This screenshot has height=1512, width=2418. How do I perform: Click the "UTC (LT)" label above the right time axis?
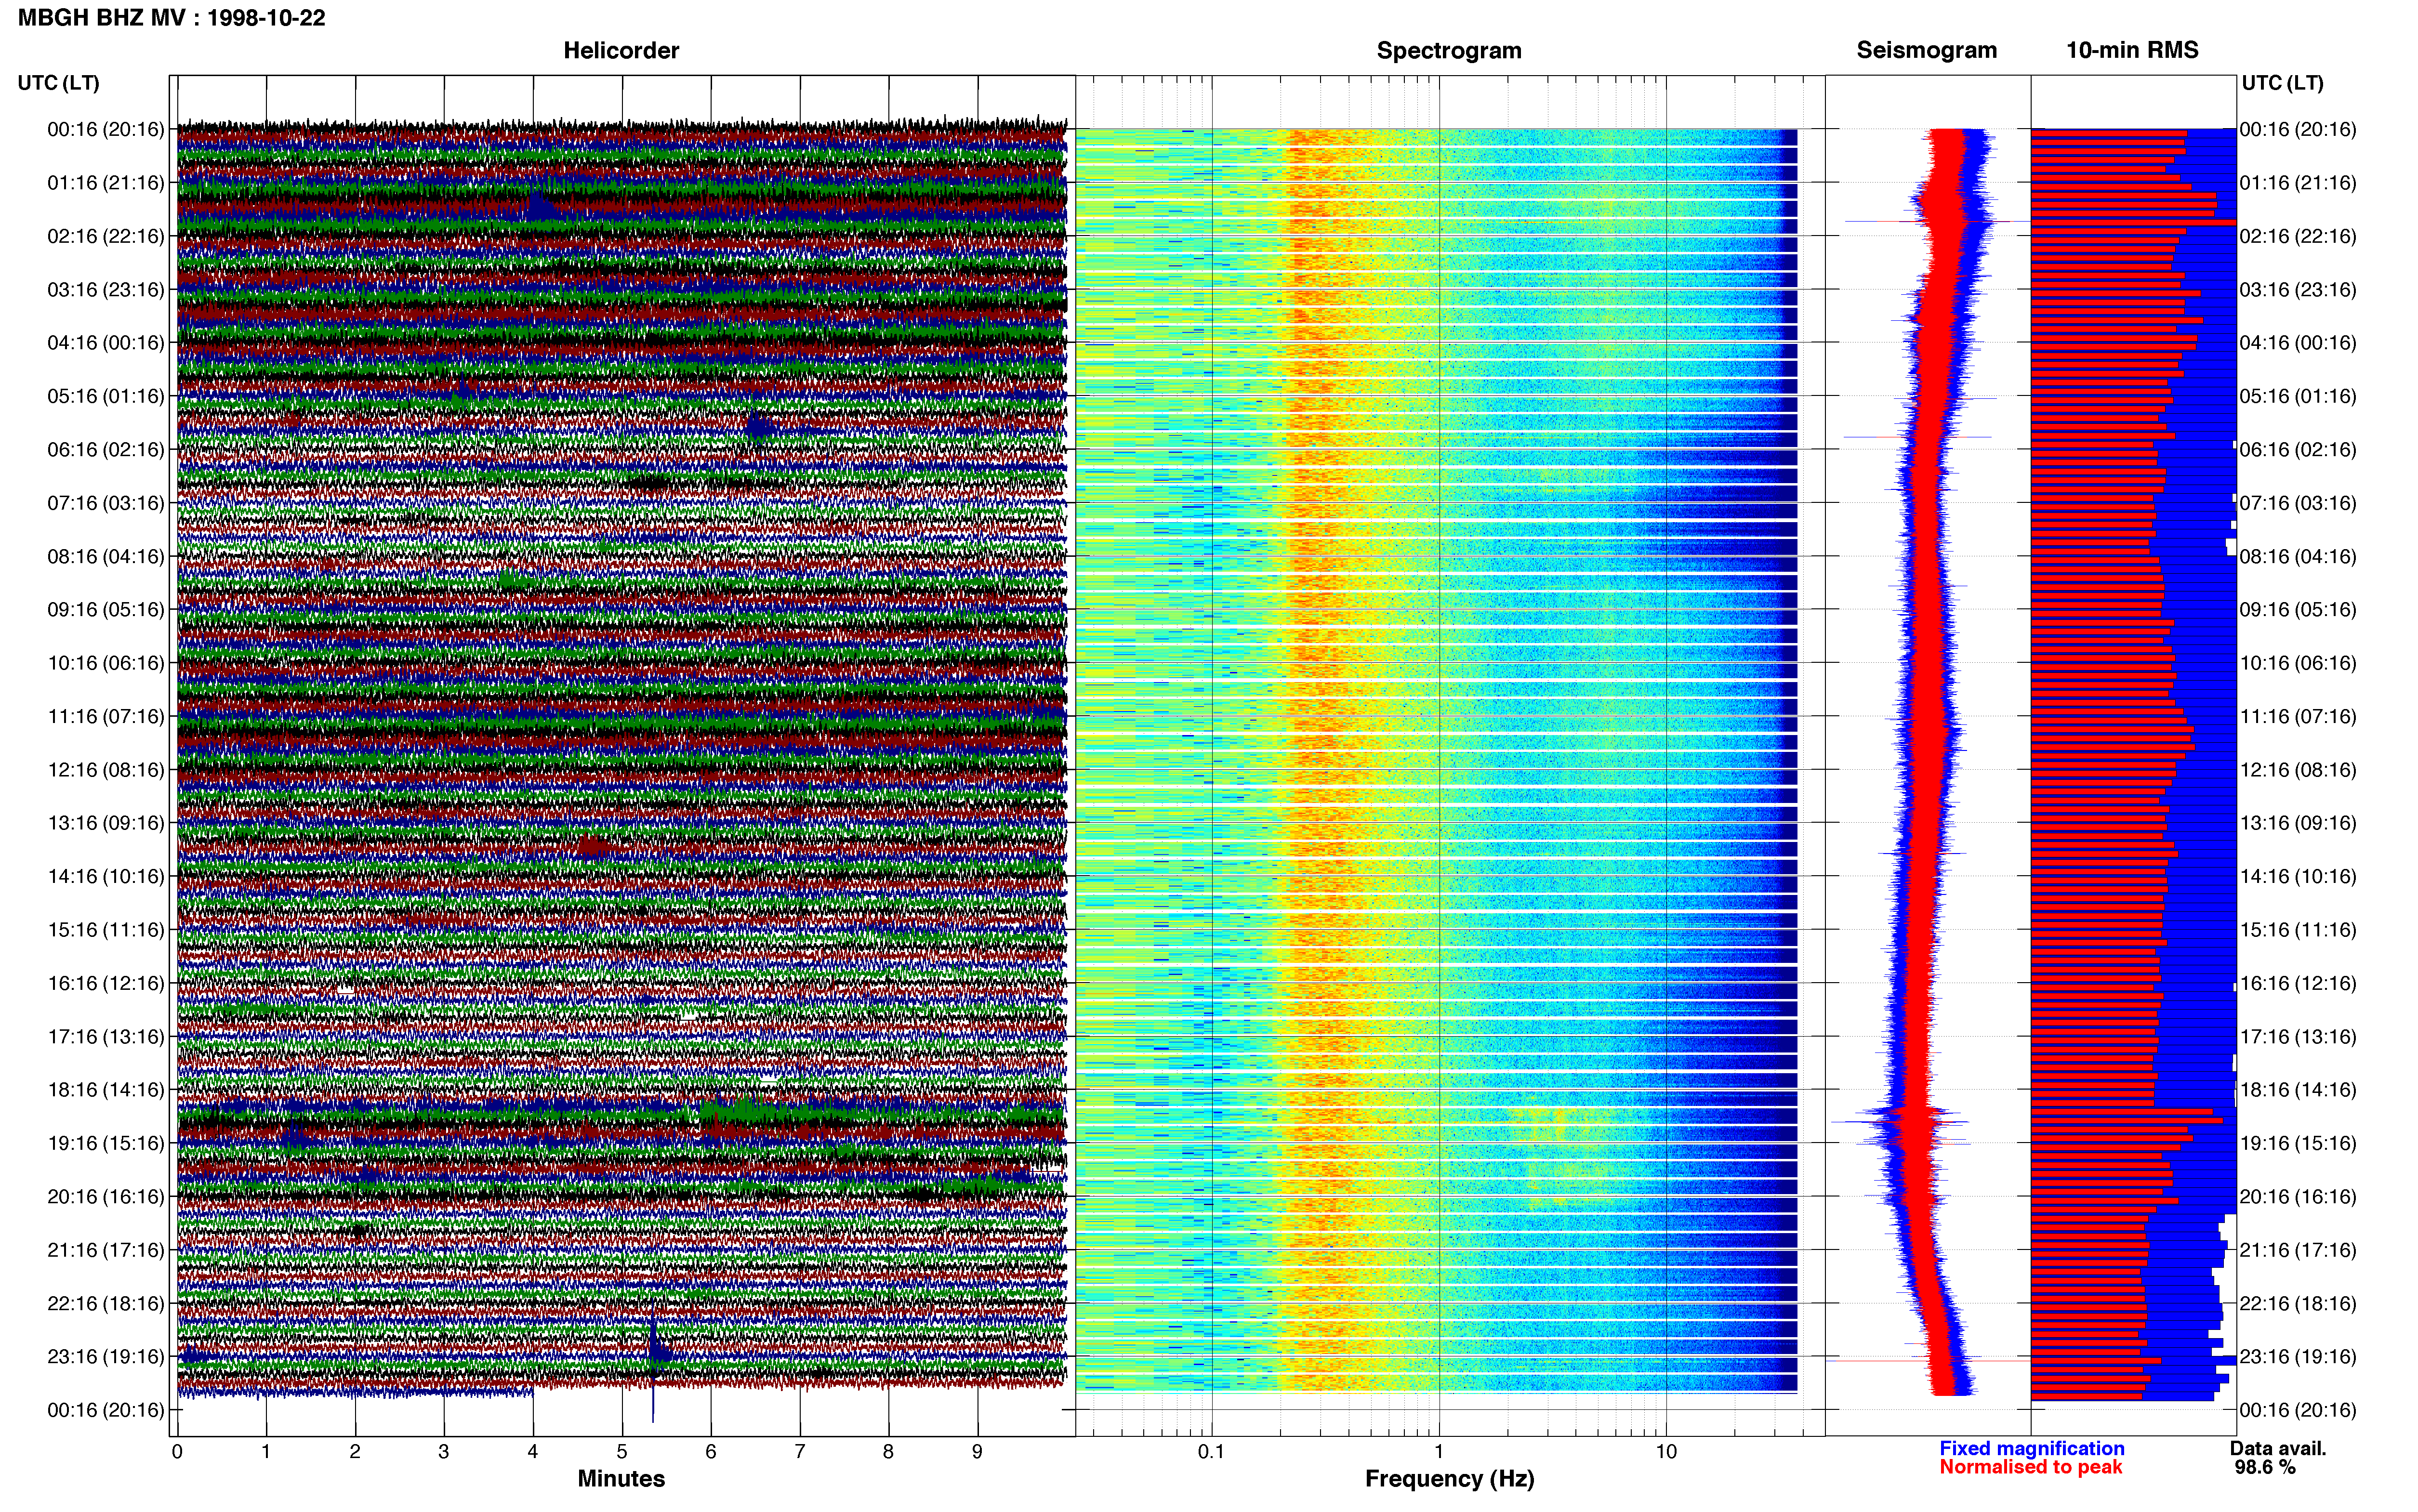2282,83
